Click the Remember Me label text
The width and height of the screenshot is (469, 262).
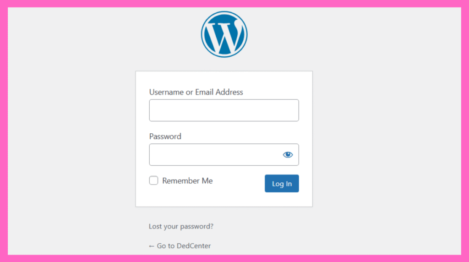point(187,180)
